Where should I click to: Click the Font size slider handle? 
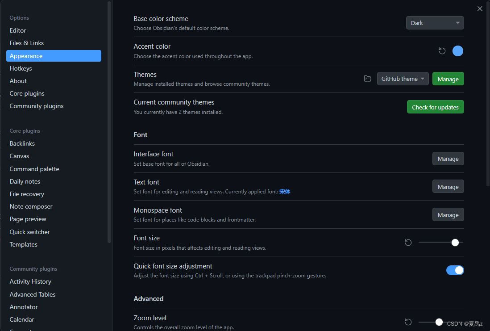pyautogui.click(x=455, y=243)
